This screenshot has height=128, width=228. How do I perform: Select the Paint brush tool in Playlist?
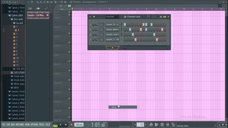(x=41, y=2)
